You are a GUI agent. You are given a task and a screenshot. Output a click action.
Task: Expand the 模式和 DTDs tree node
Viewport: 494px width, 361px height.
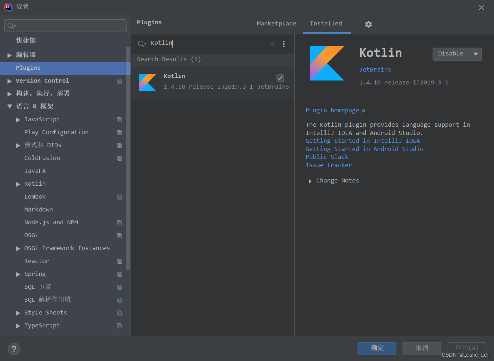18,145
